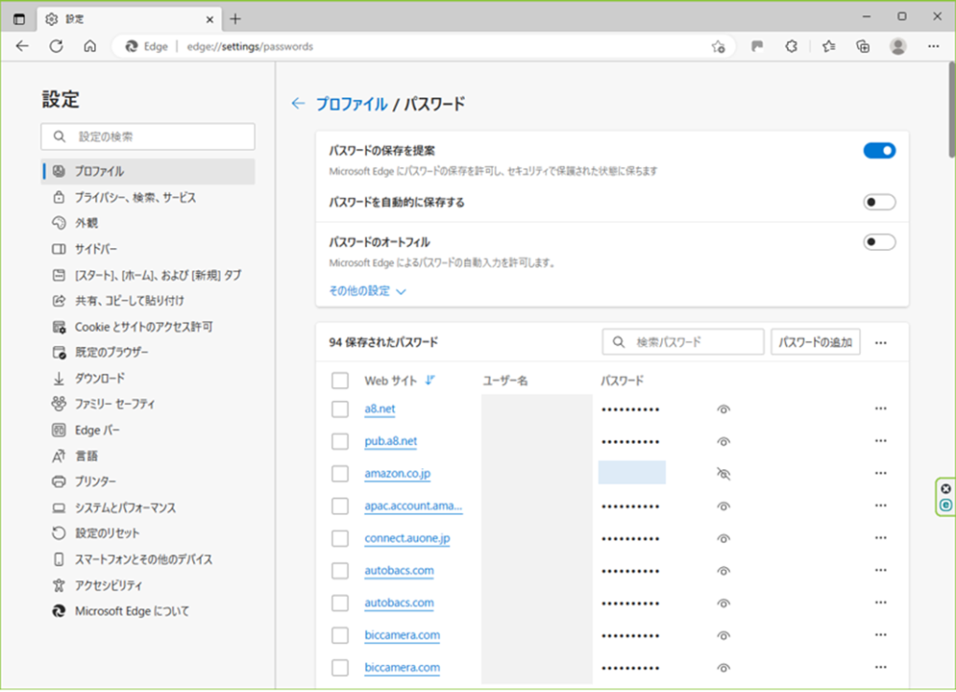Click the browser back arrow
The image size is (956, 692).
tap(22, 47)
